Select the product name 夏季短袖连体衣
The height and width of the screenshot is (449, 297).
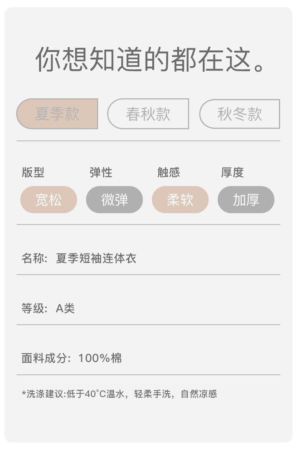(96, 258)
